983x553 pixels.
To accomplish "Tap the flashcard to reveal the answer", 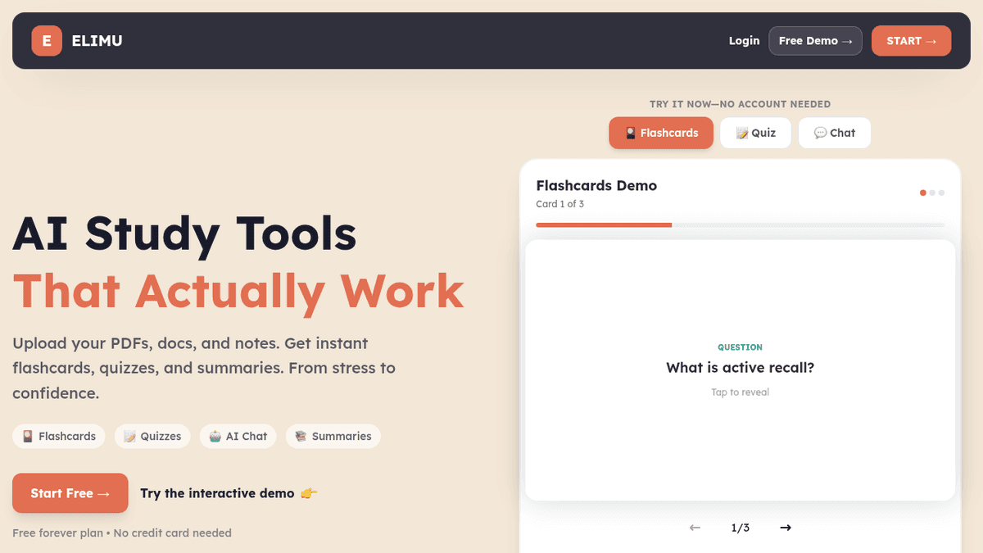I will click(740, 369).
